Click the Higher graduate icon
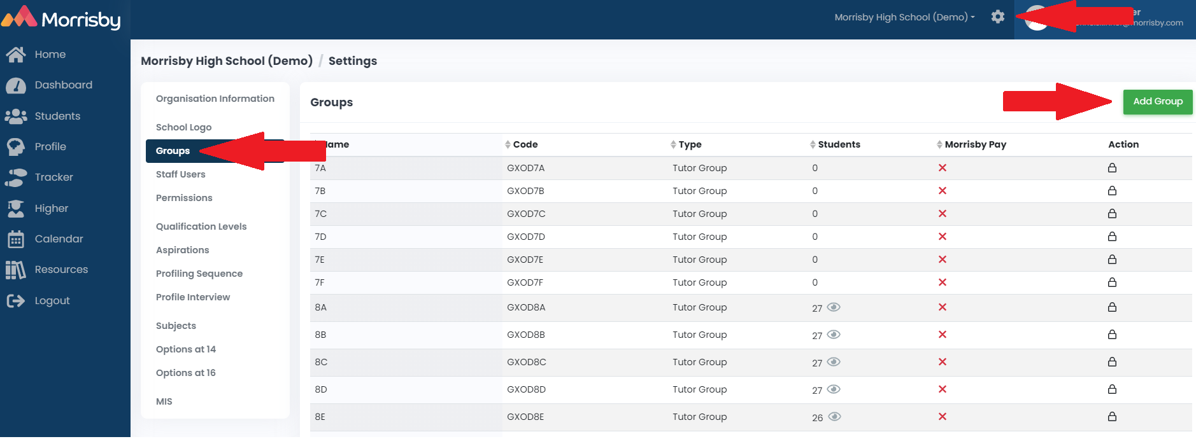The height and width of the screenshot is (439, 1196). (x=16, y=209)
